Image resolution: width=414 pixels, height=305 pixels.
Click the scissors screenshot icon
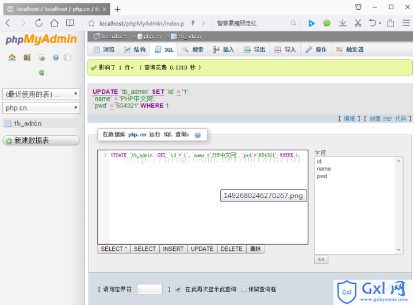tap(358, 23)
